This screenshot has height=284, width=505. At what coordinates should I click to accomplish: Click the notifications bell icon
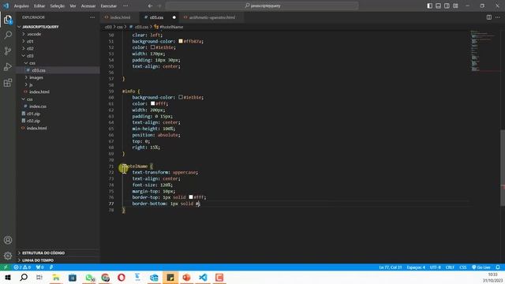click(x=498, y=267)
